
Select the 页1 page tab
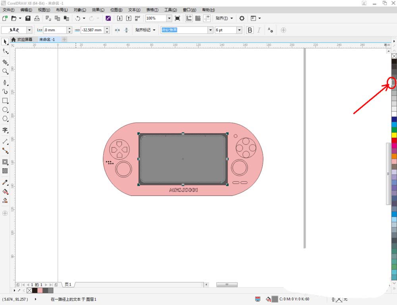pos(68,284)
